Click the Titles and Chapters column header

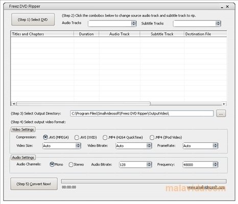(x=42, y=34)
